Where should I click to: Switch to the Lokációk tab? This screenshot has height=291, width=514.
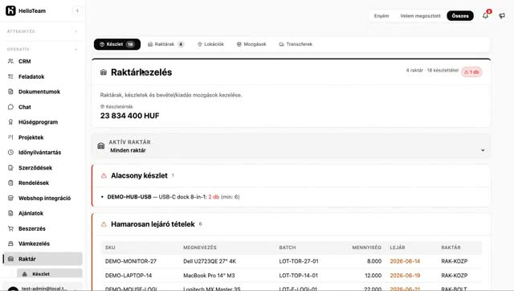(210, 44)
